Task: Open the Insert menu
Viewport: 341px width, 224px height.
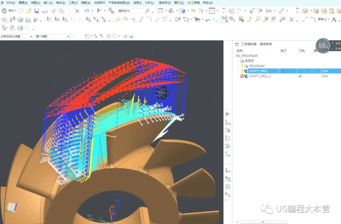Action: click(x=48, y=3)
